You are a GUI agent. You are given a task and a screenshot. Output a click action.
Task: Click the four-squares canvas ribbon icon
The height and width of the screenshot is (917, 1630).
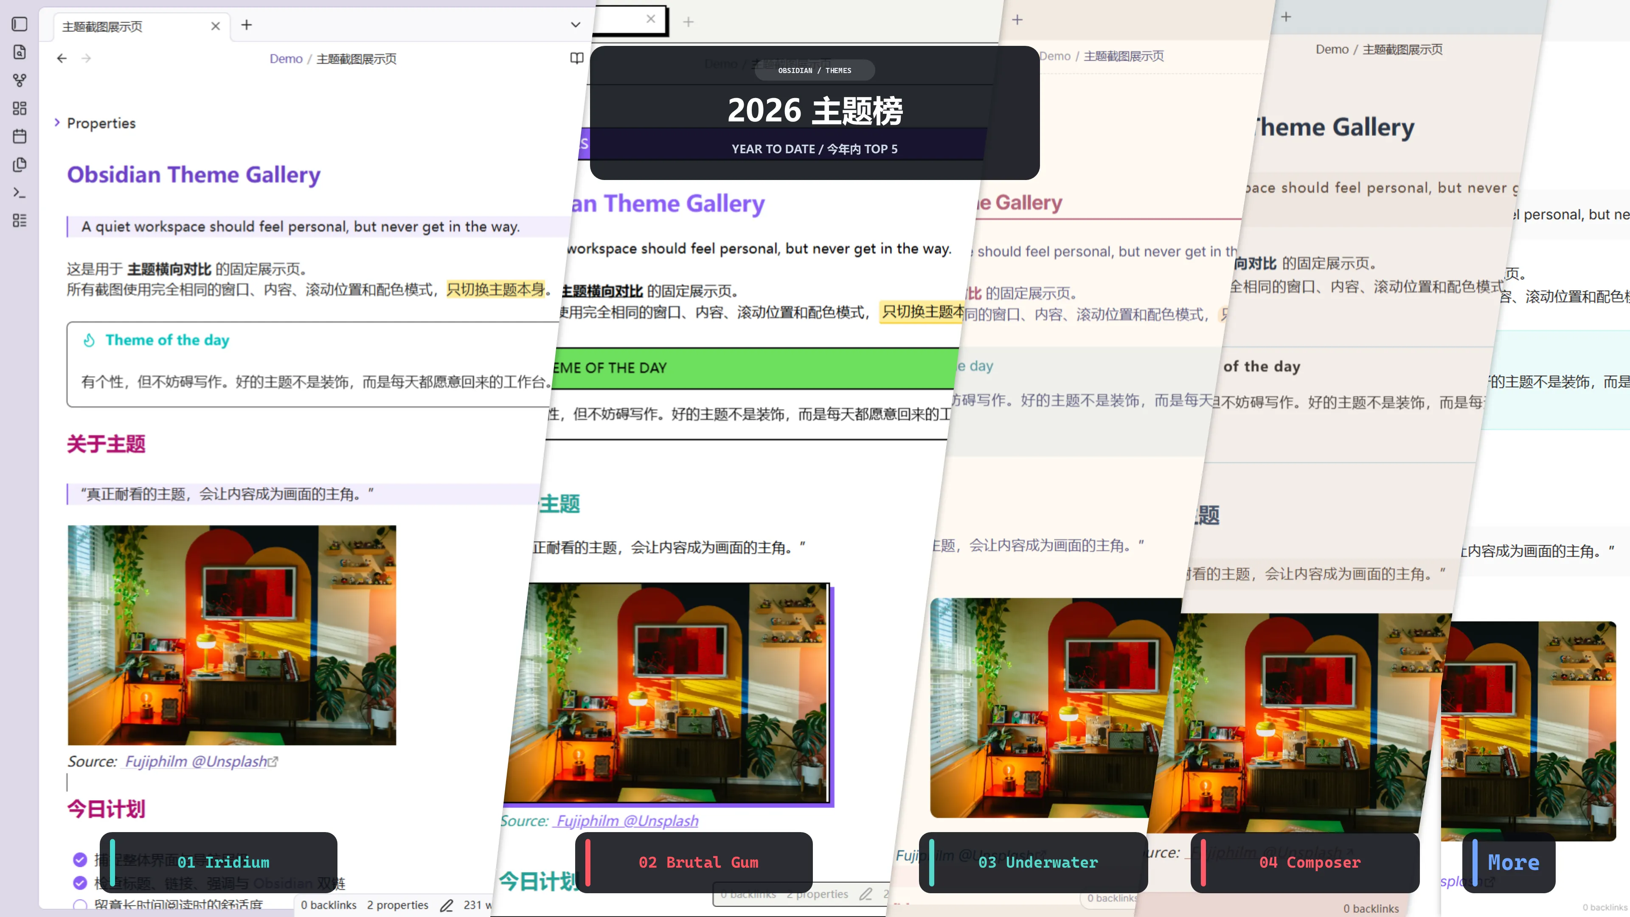pos(20,108)
